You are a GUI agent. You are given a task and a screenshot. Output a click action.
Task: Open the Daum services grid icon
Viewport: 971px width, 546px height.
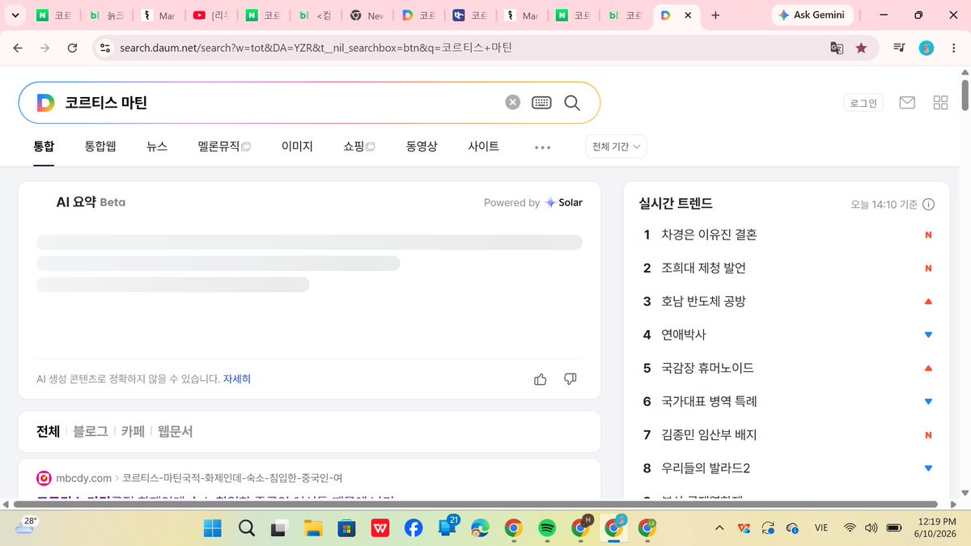pyautogui.click(x=940, y=103)
